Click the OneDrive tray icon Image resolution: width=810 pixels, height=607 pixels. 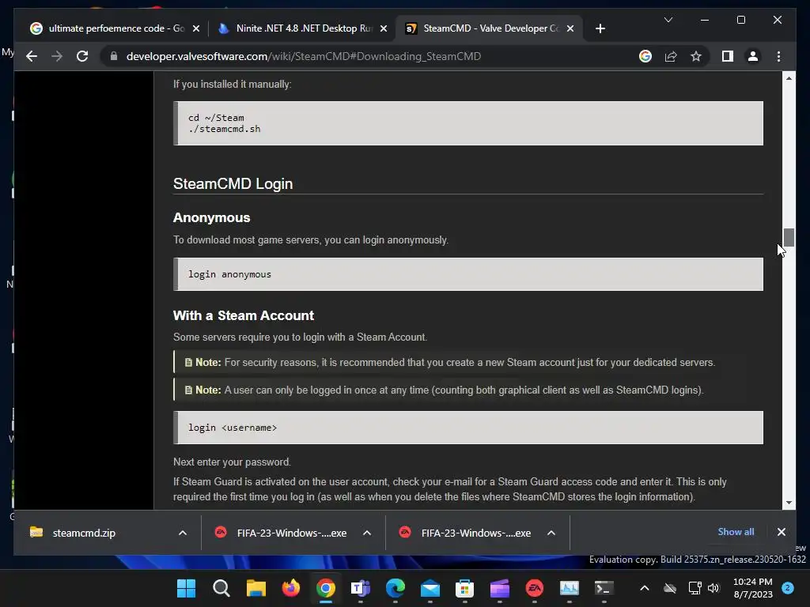pos(670,588)
